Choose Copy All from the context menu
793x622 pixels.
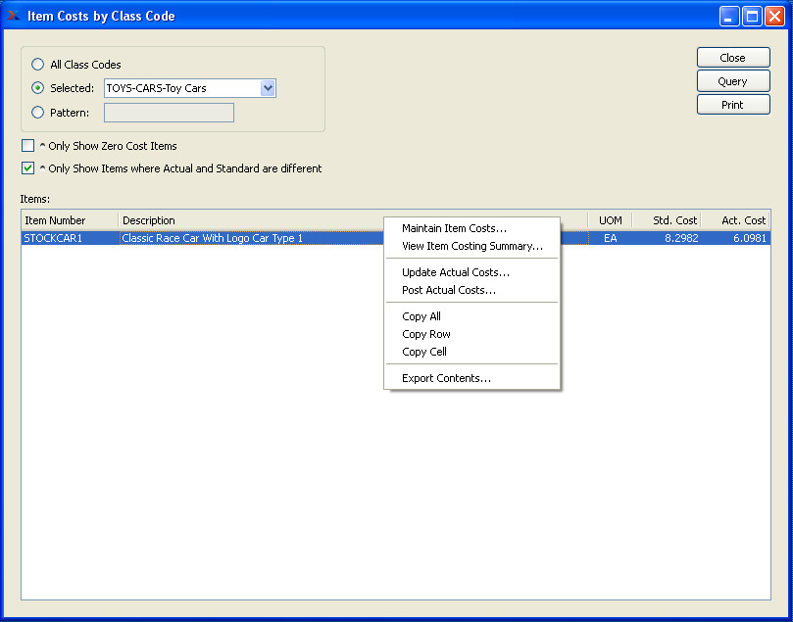coord(471,316)
